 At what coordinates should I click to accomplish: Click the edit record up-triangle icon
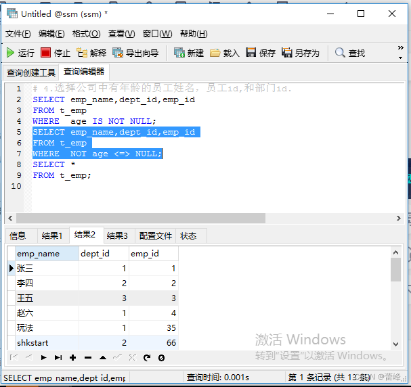tap(103, 358)
